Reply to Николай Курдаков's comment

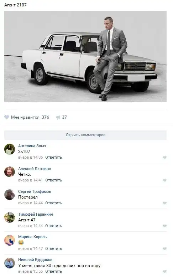pyautogui.click(x=53, y=271)
